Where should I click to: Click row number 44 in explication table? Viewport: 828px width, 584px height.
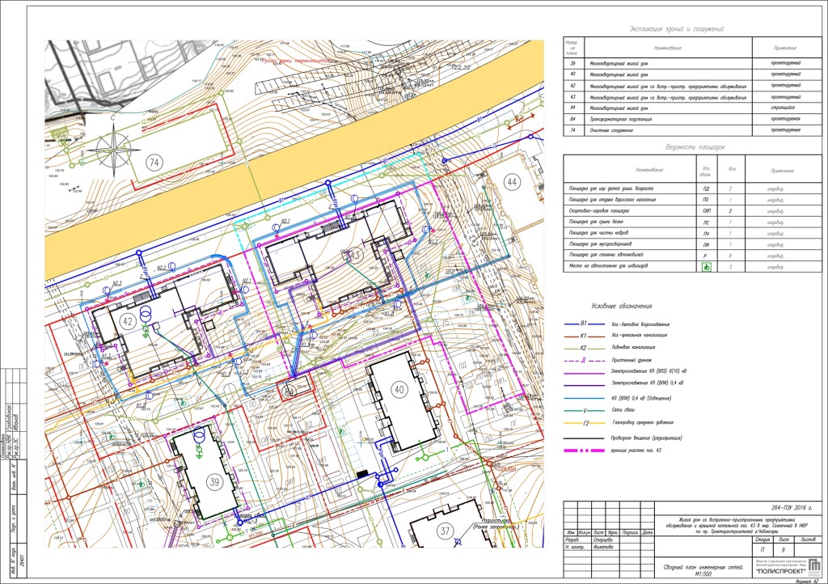pos(572,108)
